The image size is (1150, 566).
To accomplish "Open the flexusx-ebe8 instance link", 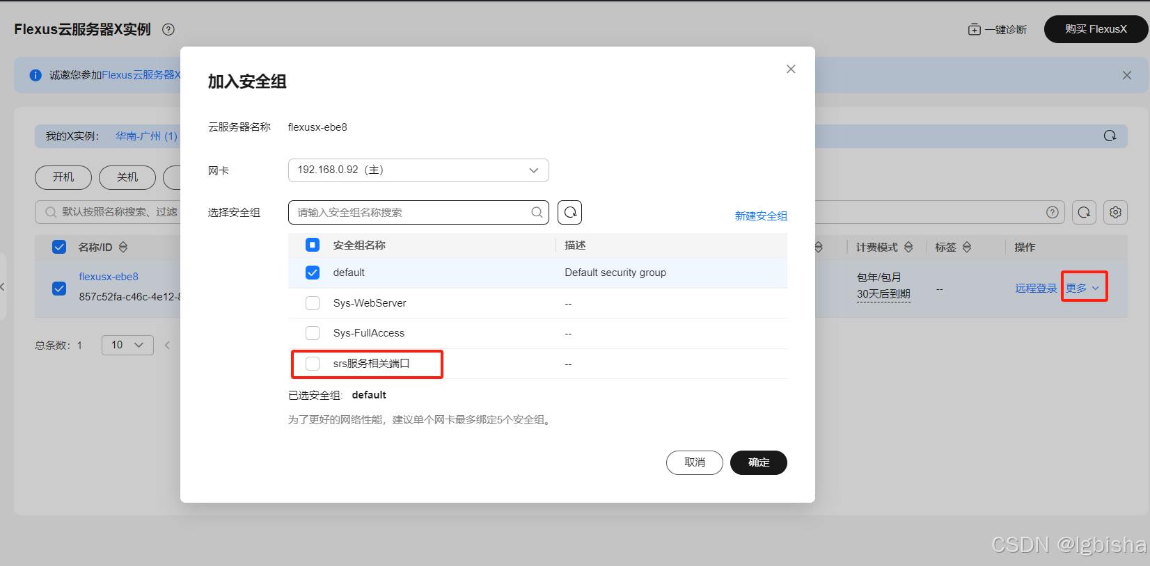I will (109, 276).
